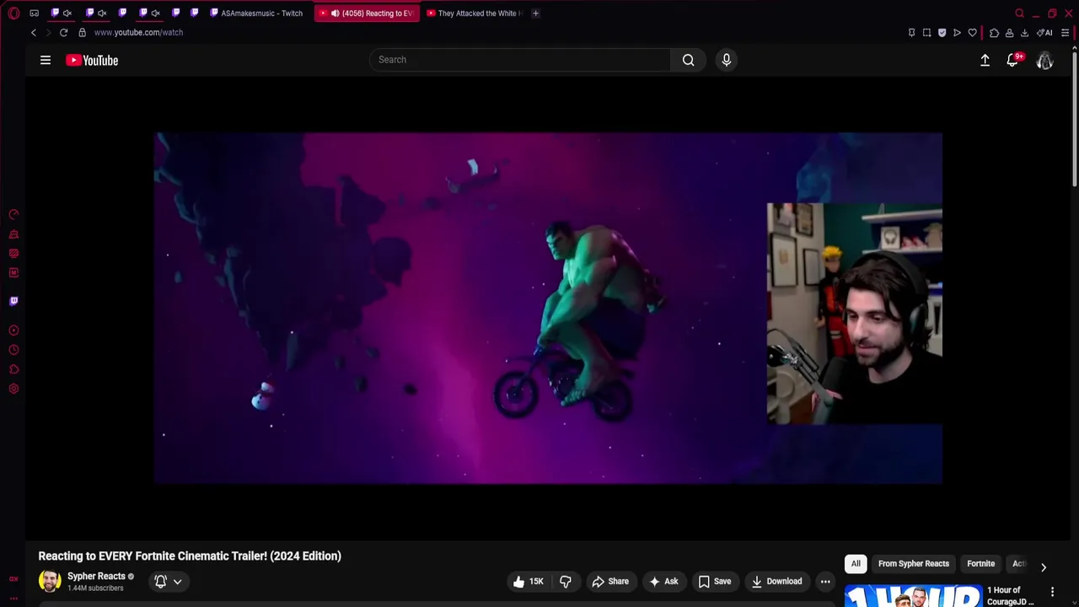Download the video with Download button
The height and width of the screenshot is (607, 1079).
[x=776, y=581]
